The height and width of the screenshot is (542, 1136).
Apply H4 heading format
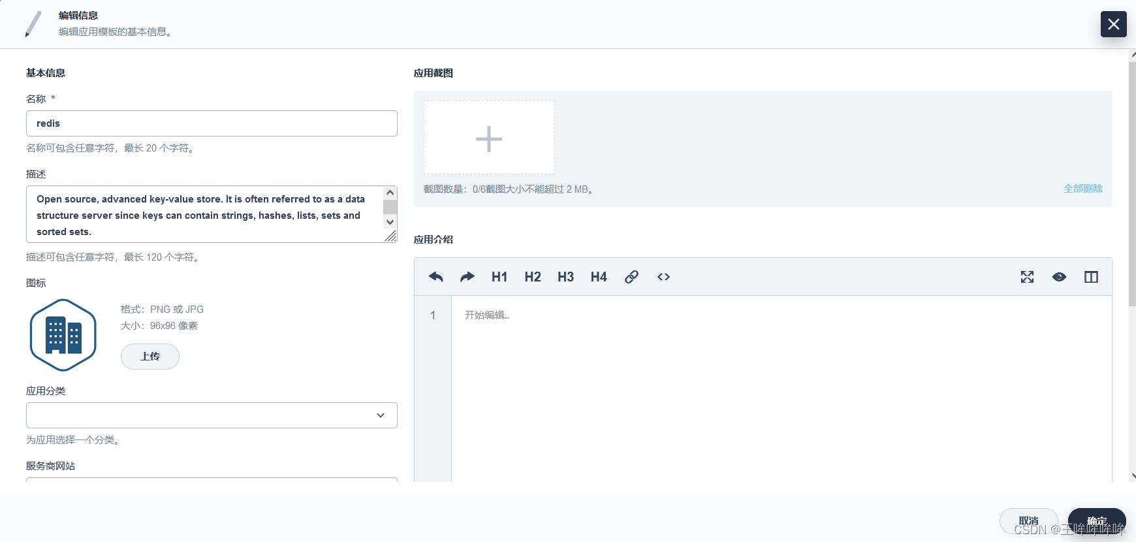click(x=599, y=277)
